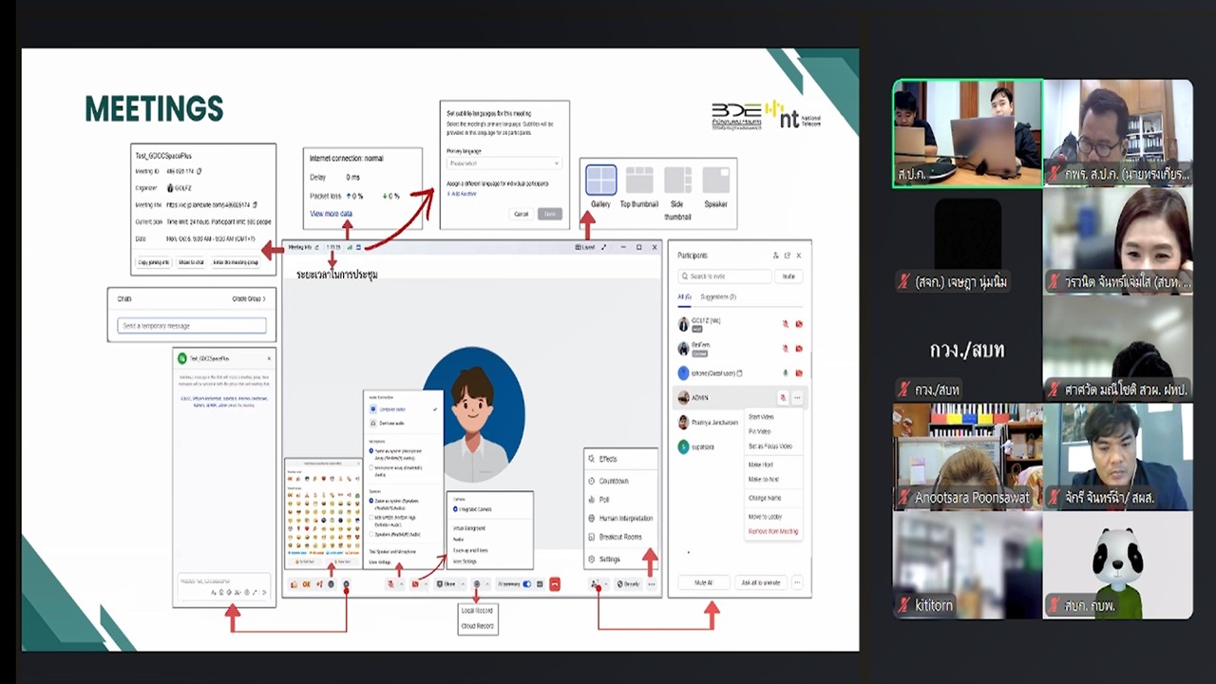Viewport: 1216px width, 684px height.
Task: Select Computer audio option
Action: [x=389, y=408]
